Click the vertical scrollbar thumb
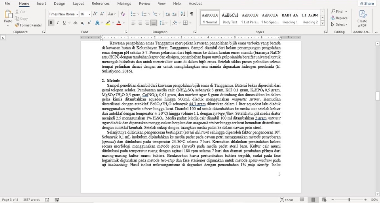The height and width of the screenshot is (203, 380). (377, 96)
